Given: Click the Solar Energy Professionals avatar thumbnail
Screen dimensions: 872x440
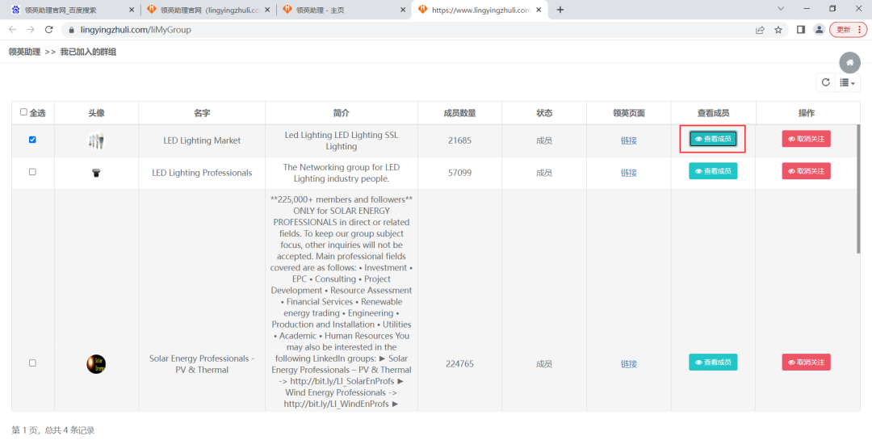Looking at the screenshot, I should coord(96,364).
